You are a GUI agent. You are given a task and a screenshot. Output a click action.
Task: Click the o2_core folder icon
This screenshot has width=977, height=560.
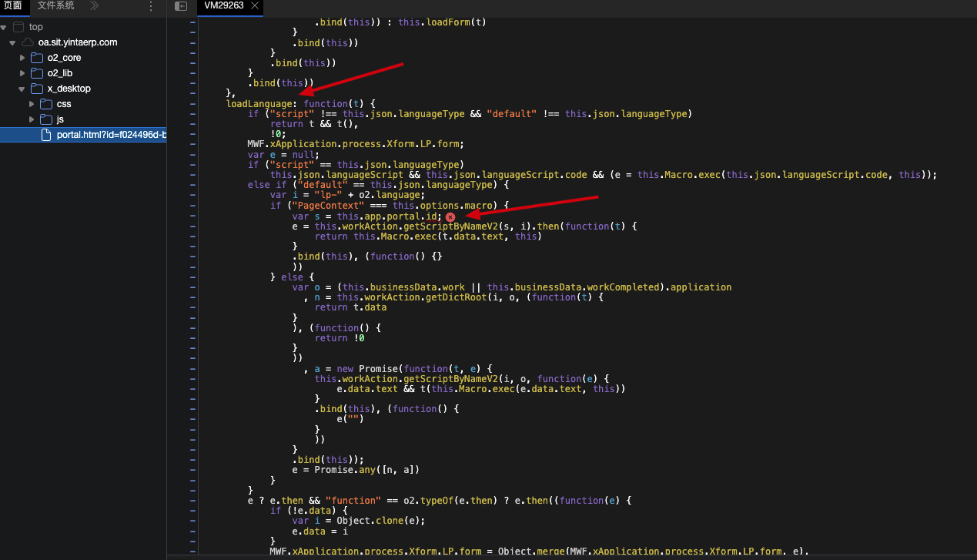pos(37,58)
